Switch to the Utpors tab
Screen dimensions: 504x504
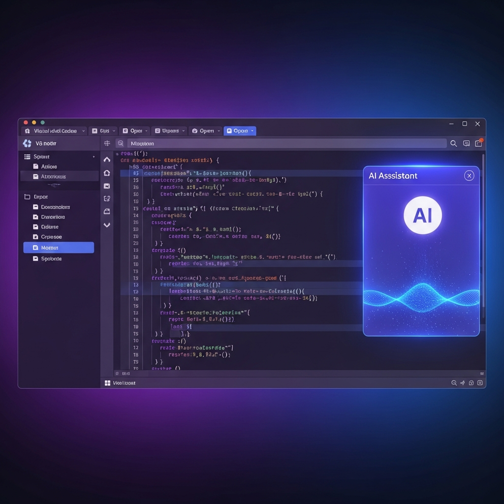[170, 131]
